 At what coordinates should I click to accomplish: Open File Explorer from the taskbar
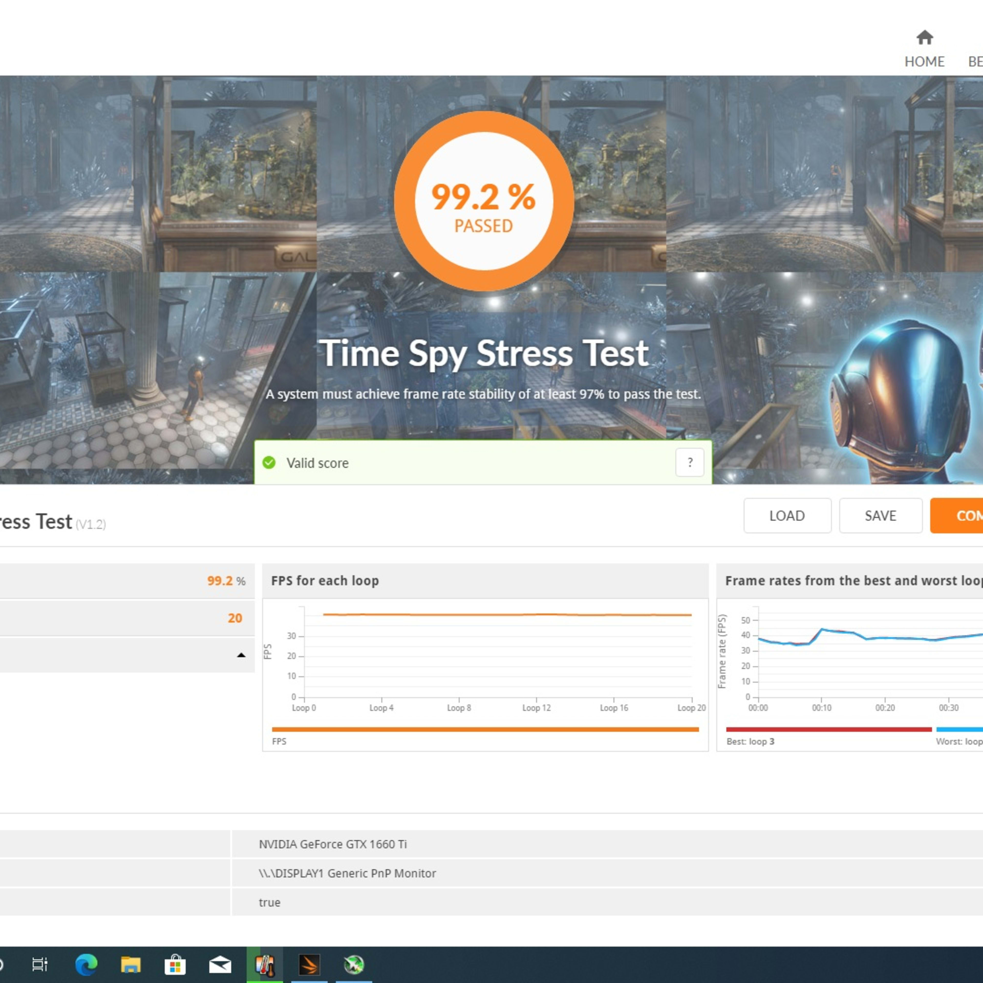[x=131, y=964]
